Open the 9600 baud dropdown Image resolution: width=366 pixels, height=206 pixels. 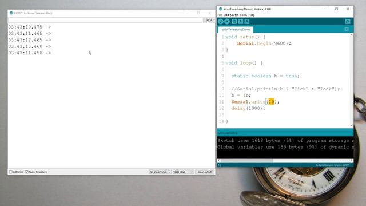click(x=183, y=172)
